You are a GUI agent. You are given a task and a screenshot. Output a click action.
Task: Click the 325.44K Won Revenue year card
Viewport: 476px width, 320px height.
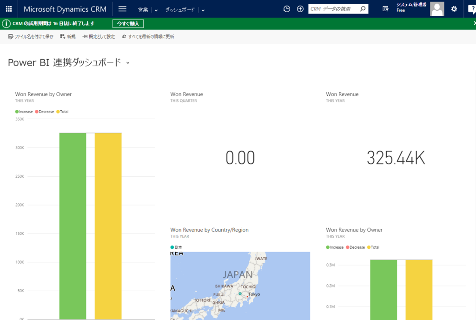point(396,158)
